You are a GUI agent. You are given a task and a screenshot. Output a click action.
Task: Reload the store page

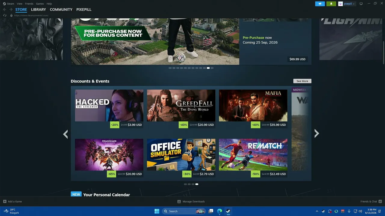click(5, 15)
